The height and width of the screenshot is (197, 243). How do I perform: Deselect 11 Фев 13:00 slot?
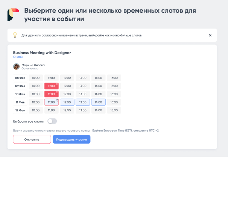pyautogui.click(x=83, y=102)
